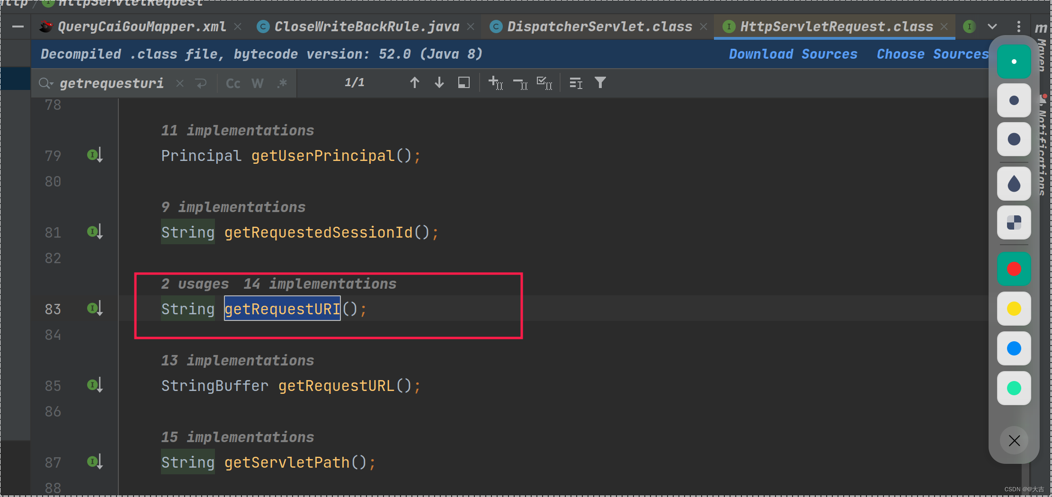1052x497 pixels.
Task: Clear the find search text
Action: [x=180, y=83]
